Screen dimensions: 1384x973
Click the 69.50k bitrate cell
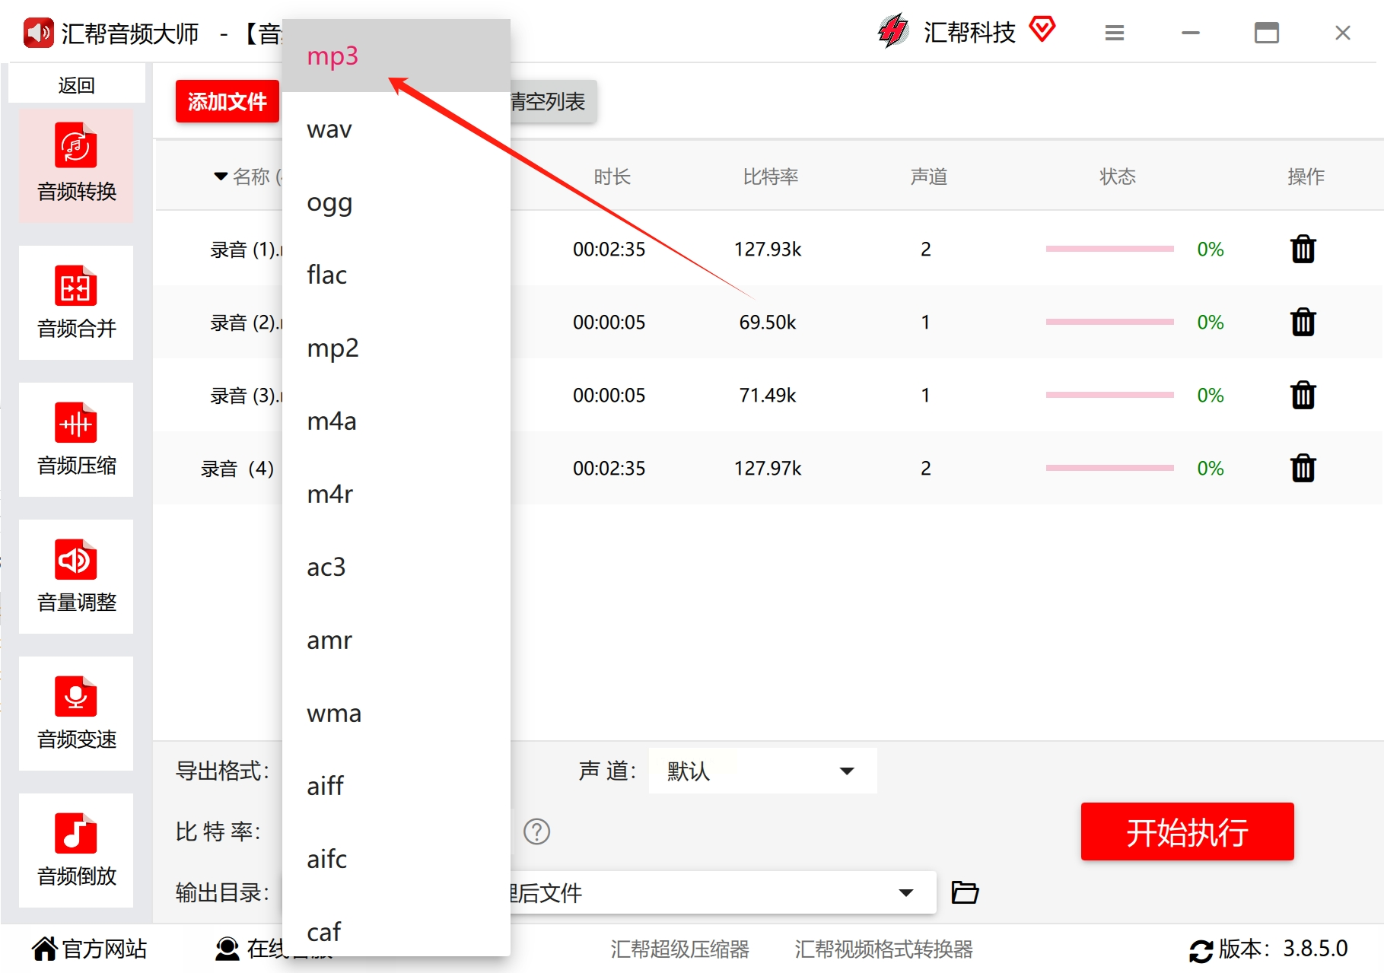(x=767, y=322)
